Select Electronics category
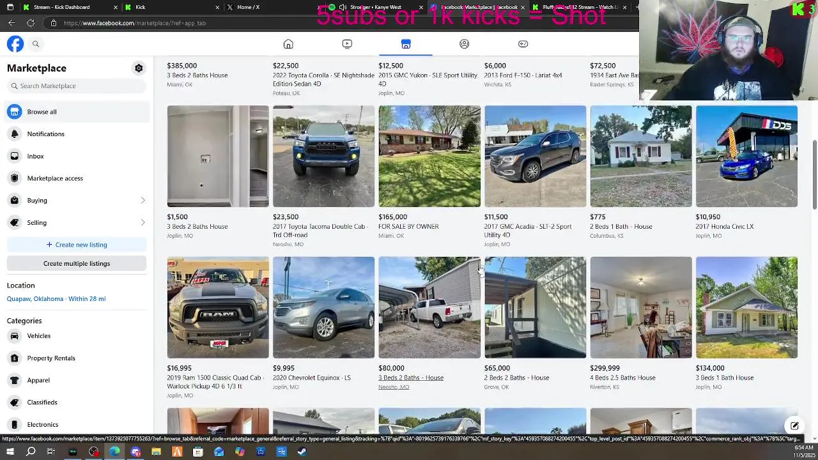 click(x=77, y=425)
